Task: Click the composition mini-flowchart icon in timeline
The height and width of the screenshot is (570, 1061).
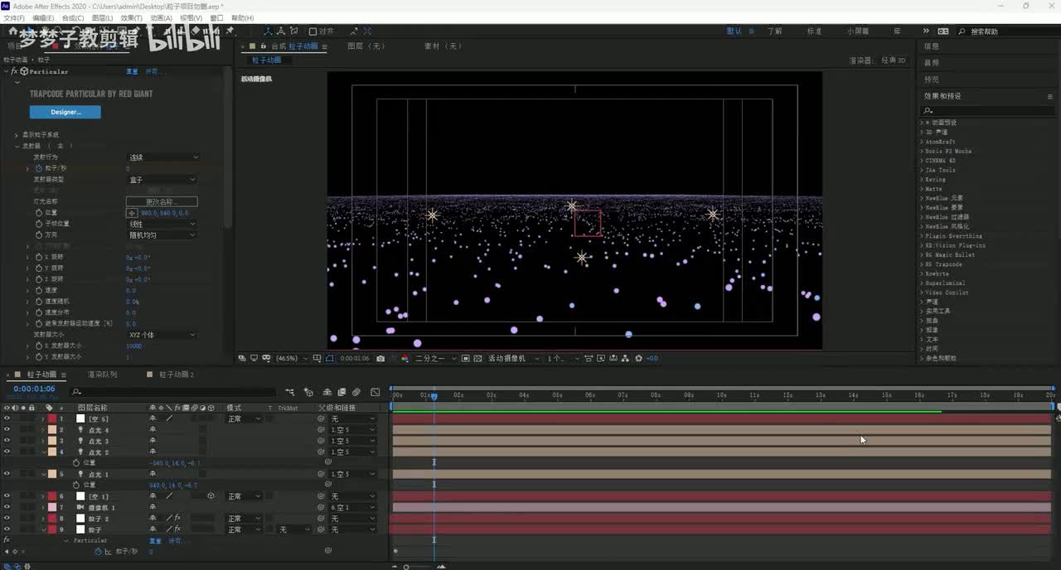Action: pos(290,392)
